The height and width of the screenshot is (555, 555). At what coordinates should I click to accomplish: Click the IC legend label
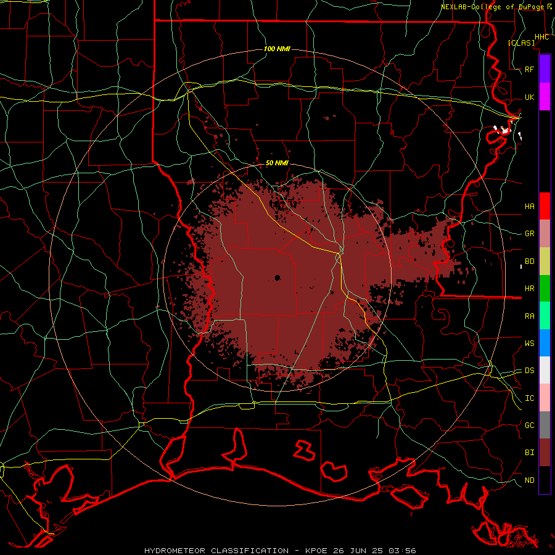530,398
